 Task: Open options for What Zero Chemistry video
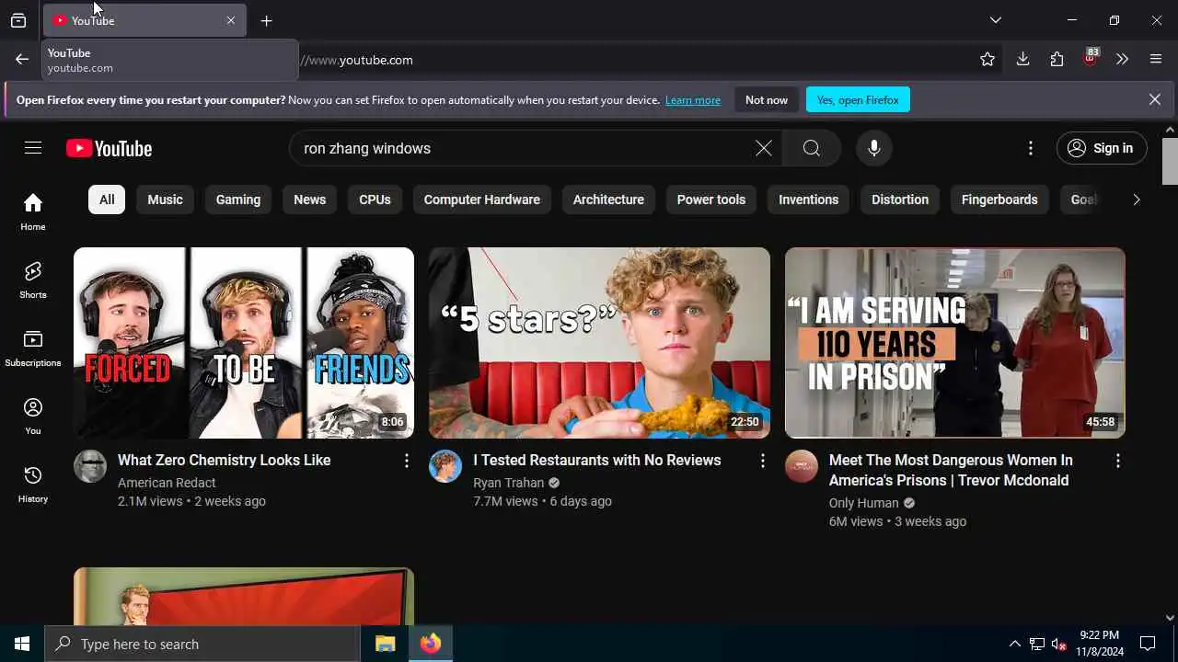[407, 461]
